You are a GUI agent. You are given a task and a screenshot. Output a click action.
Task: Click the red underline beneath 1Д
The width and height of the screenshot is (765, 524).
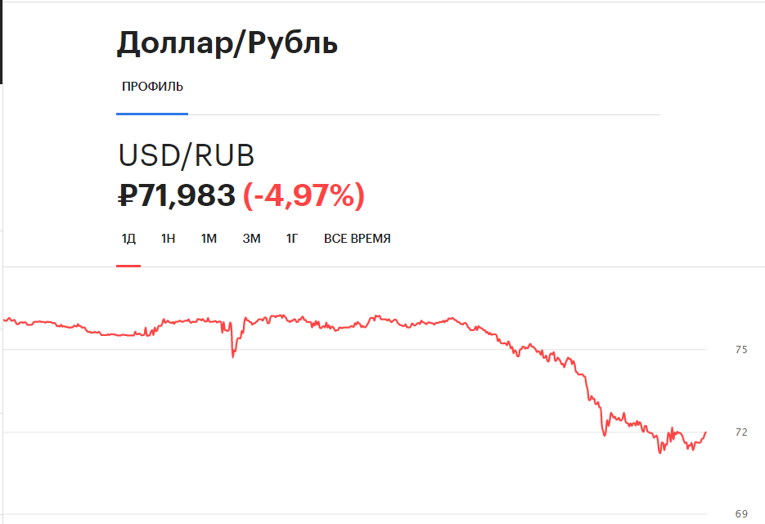click(x=128, y=266)
